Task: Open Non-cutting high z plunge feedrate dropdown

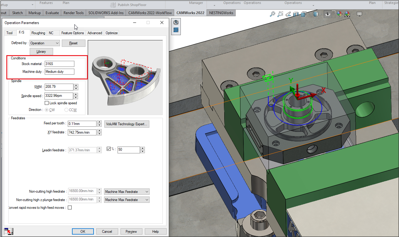Action: 127,200
